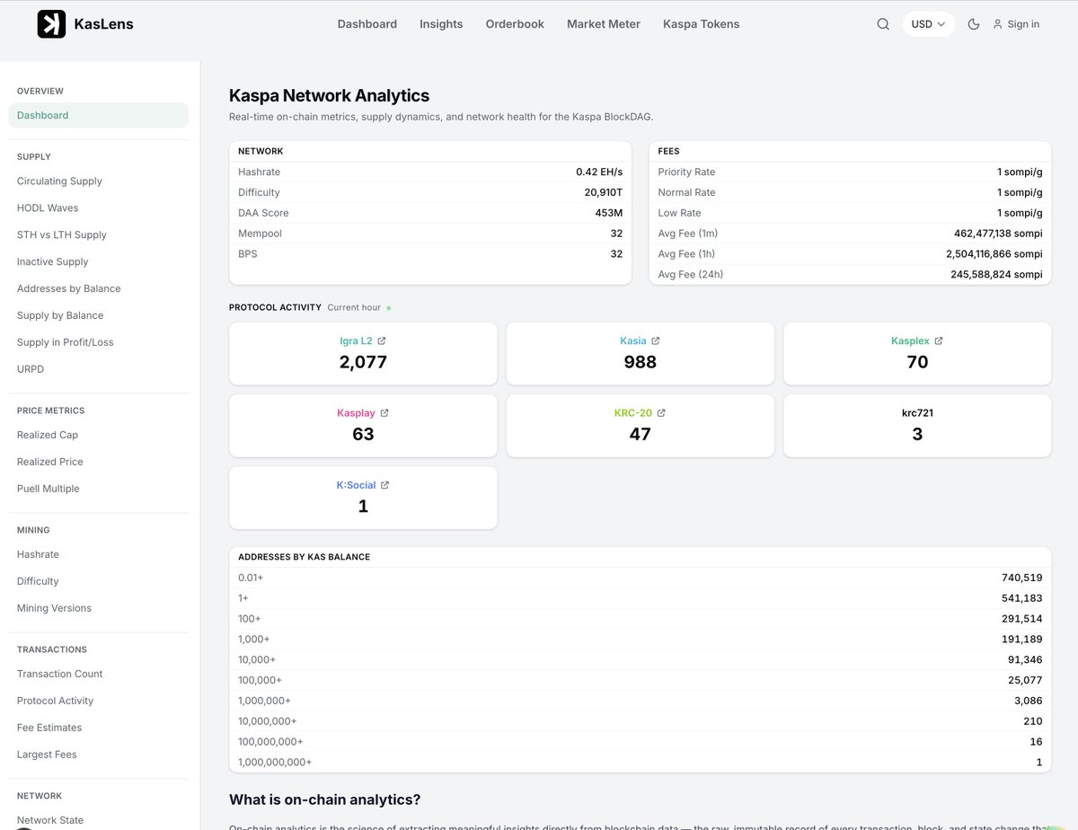This screenshot has height=830, width=1078.
Task: Click the Sign in user icon
Action: (997, 24)
